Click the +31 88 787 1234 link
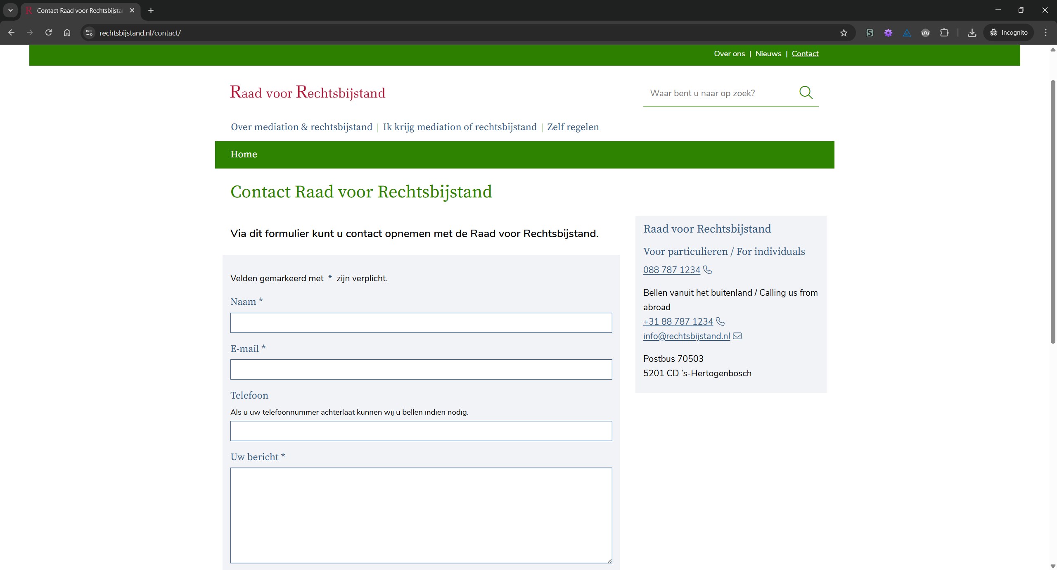This screenshot has width=1057, height=570. tap(678, 321)
